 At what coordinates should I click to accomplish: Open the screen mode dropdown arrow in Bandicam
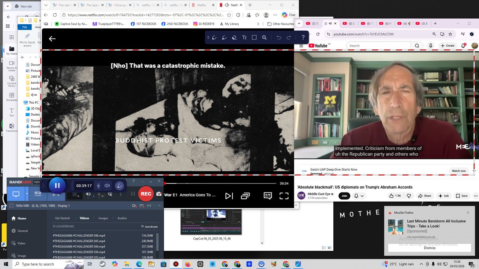click(27, 194)
